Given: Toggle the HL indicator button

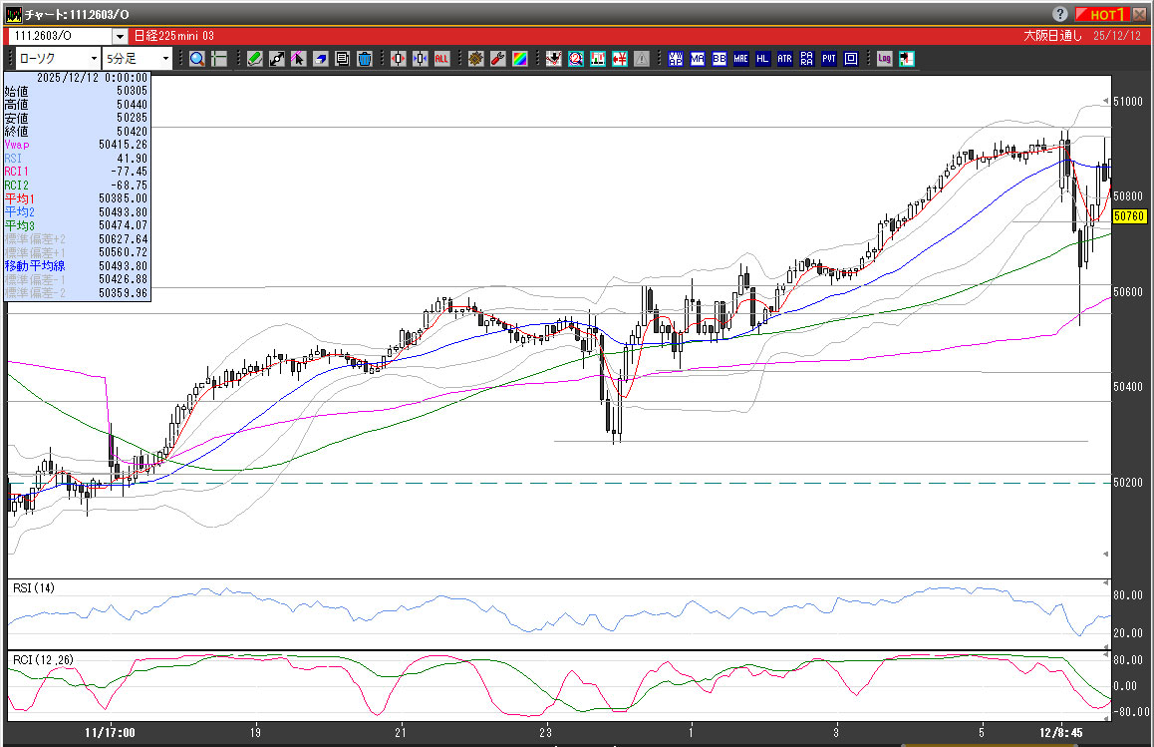Looking at the screenshot, I should 762,59.
